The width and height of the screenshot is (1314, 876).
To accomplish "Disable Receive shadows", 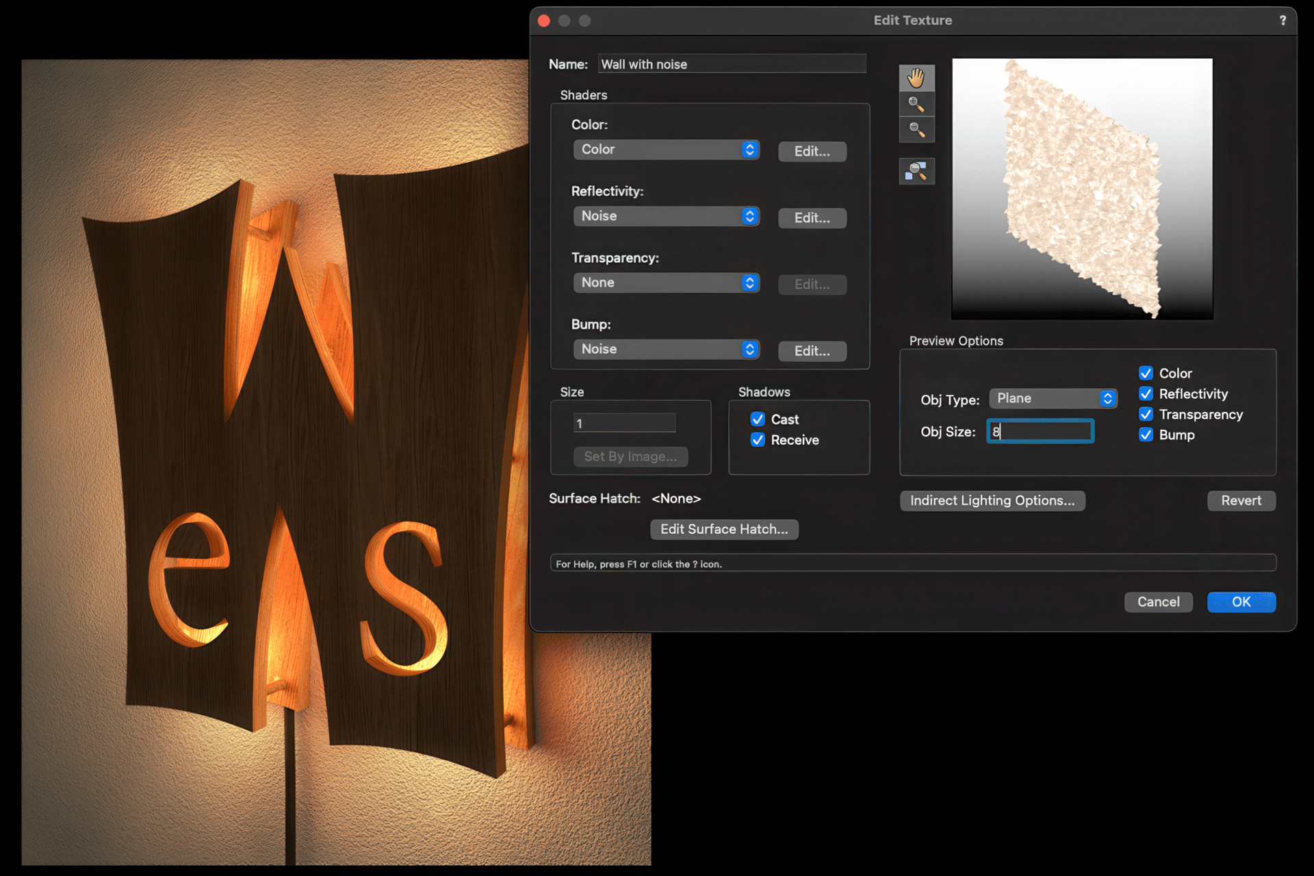I will [757, 440].
